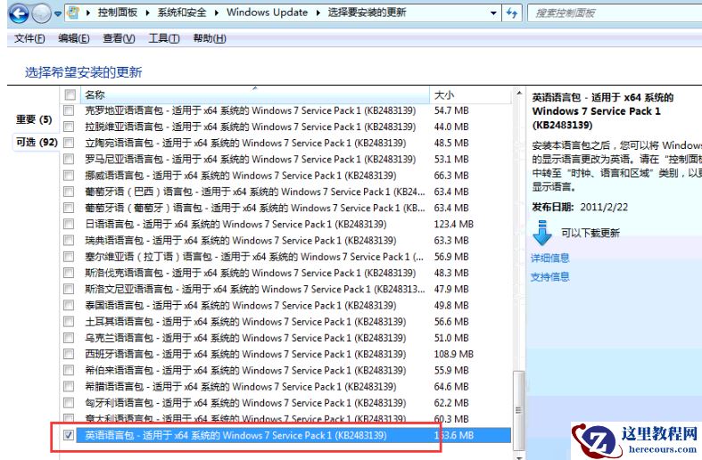Select the 乌克兰语语言包 row text
Viewport: 702px width, 460px height.
(x=245, y=338)
